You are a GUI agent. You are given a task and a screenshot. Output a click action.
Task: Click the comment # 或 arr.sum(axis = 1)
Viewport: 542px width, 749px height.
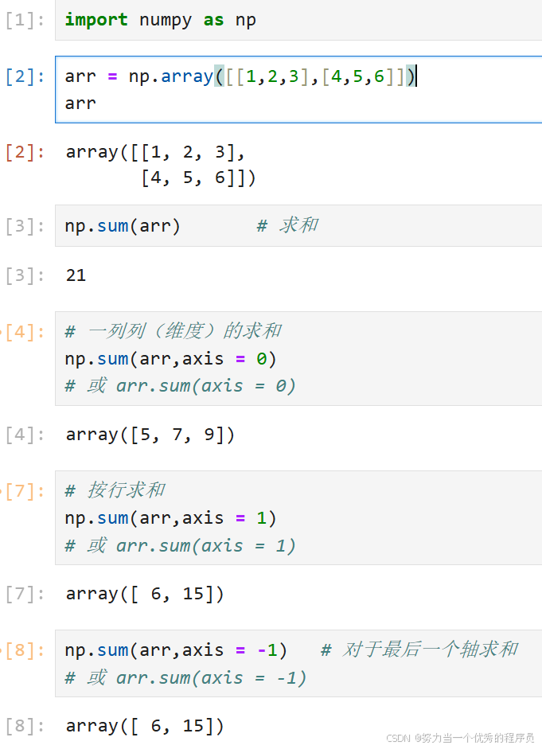coord(181,545)
